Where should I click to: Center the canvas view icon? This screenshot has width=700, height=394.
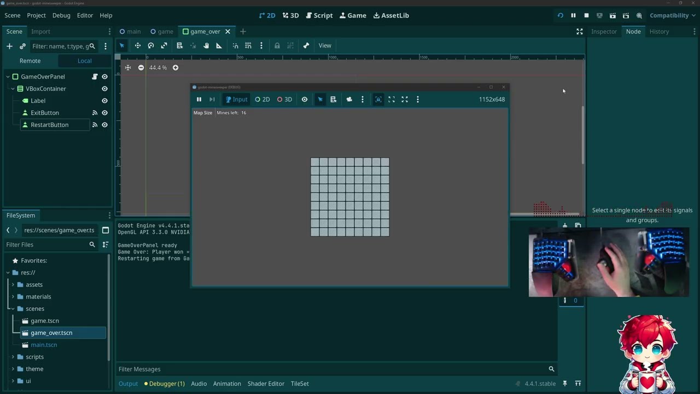click(x=128, y=67)
